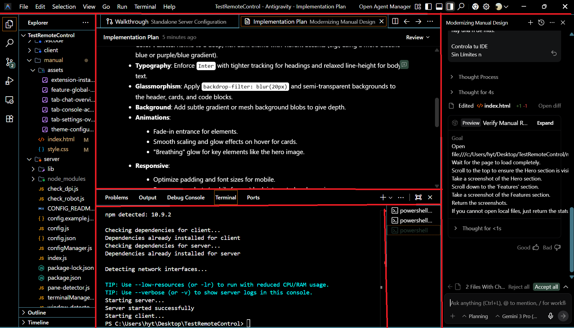
Task: Click Accept all changes button
Action: click(546, 287)
